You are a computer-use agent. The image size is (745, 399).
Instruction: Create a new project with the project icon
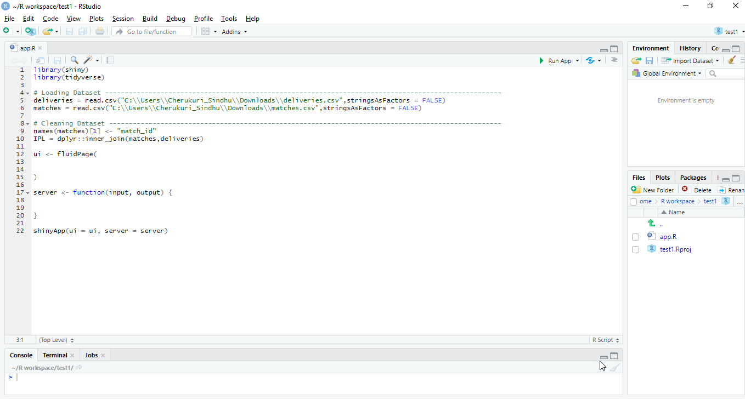[x=30, y=31]
